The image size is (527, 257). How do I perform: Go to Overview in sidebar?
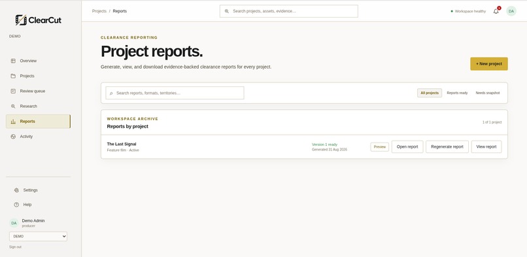coord(39,61)
